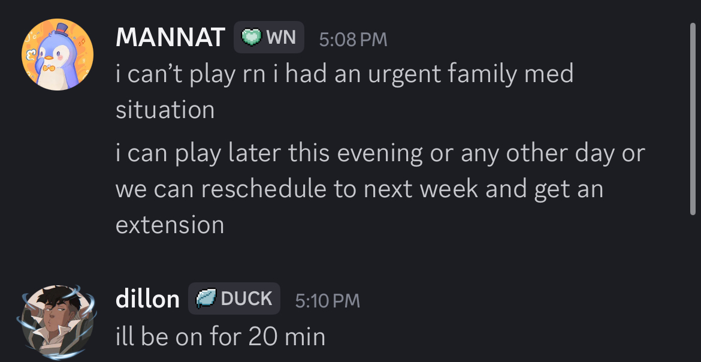
Task: Click the 5:08 PM message timestamp
Action: (x=353, y=40)
